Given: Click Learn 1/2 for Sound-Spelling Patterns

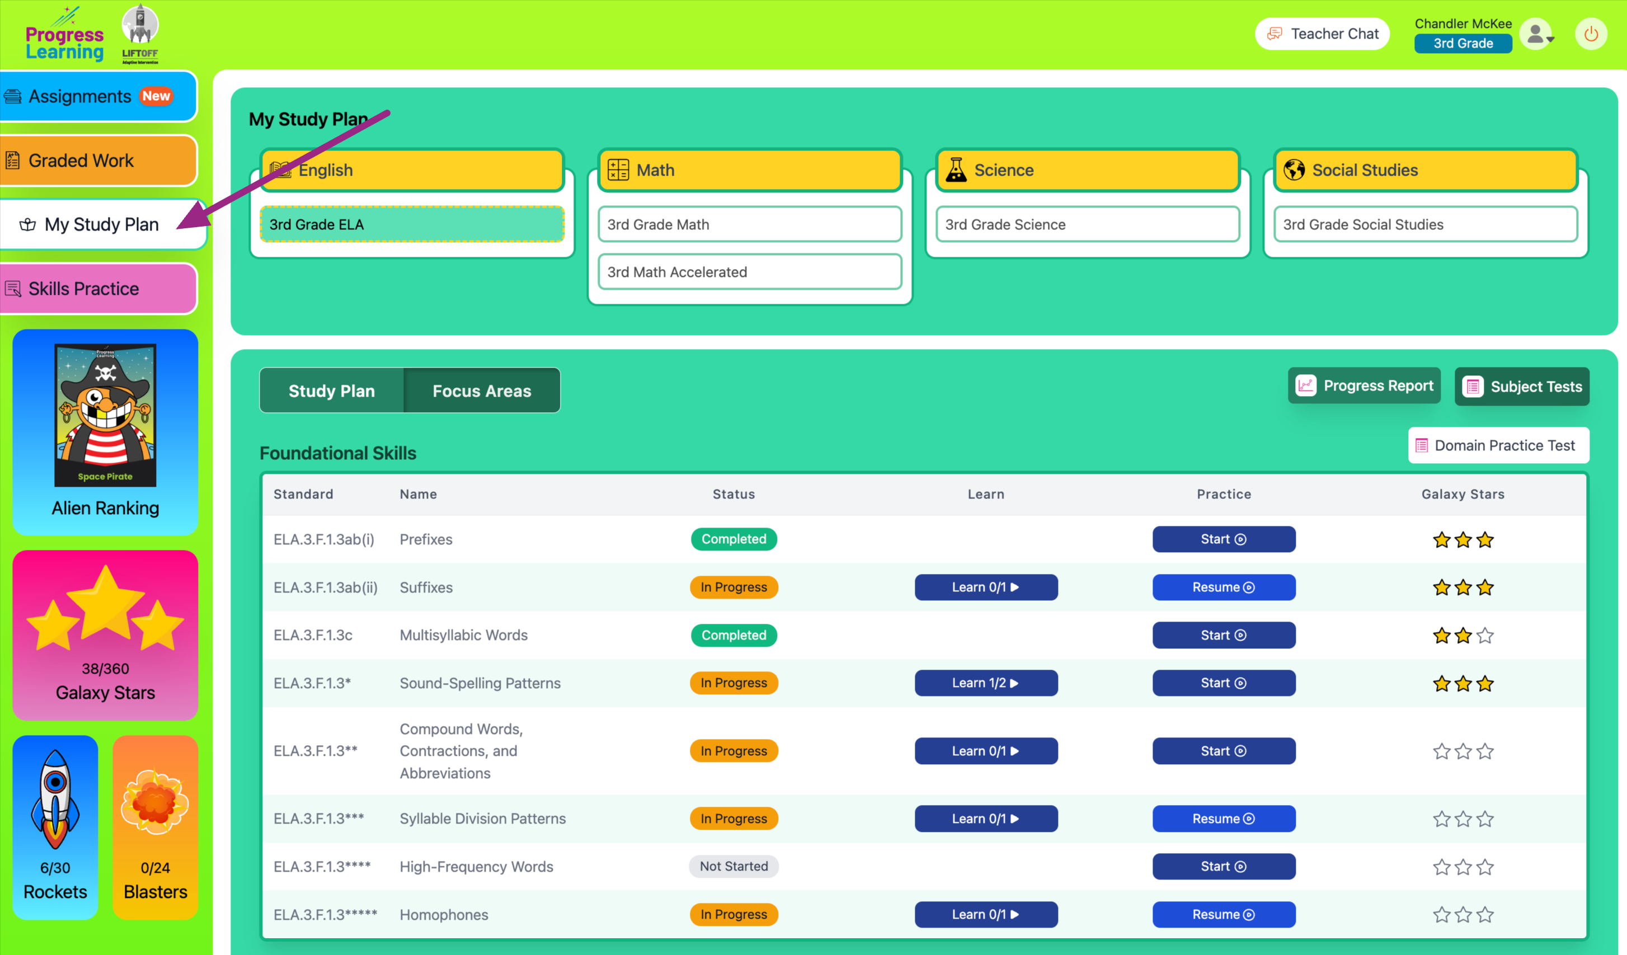Looking at the screenshot, I should click(985, 683).
